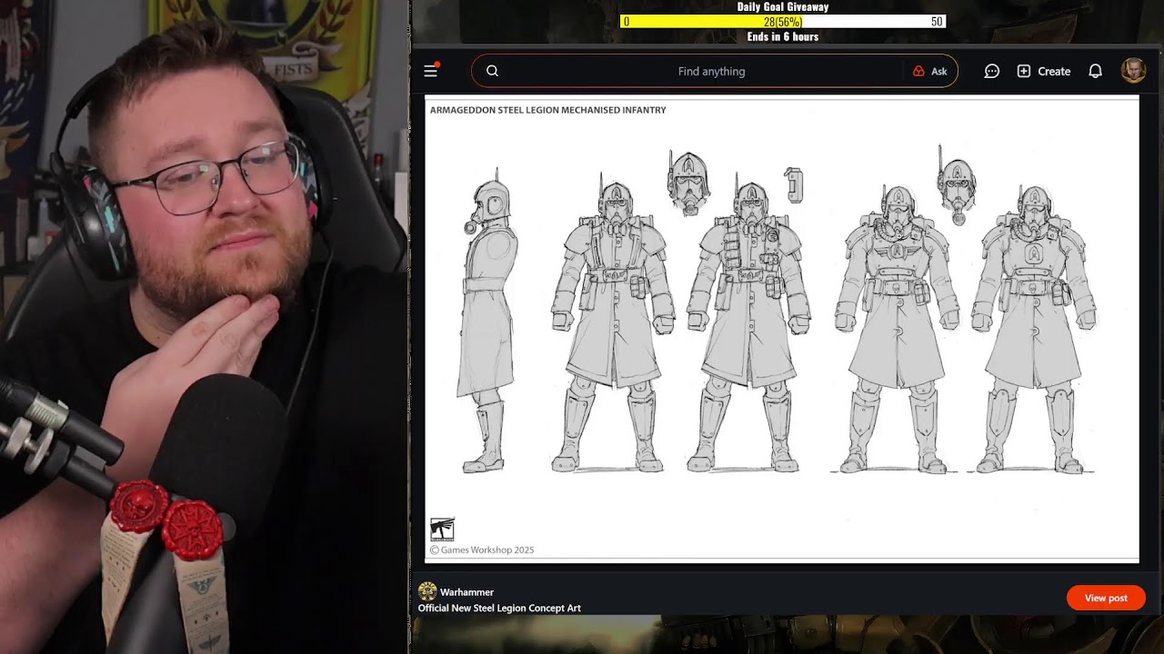The width and height of the screenshot is (1164, 654).
Task: Click the Ends in 6 hours text
Action: 783,37
